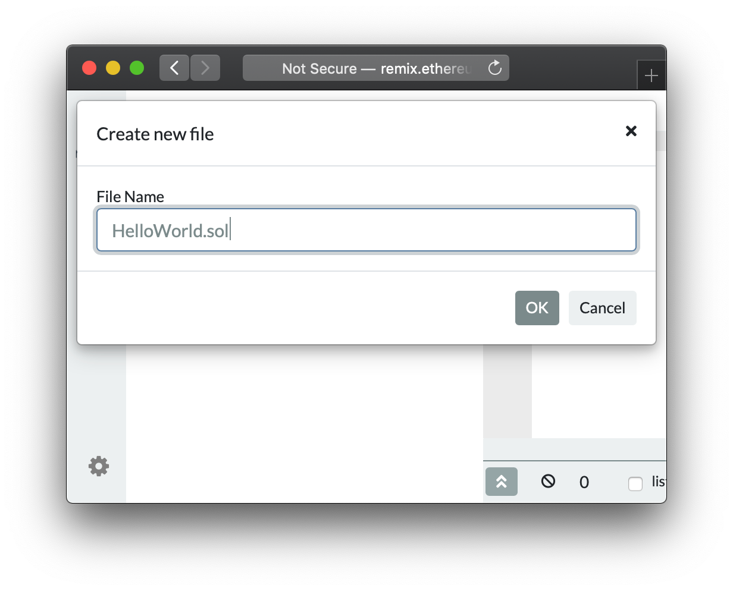
Task: Enable the listen checkbox in terminal
Action: point(635,484)
